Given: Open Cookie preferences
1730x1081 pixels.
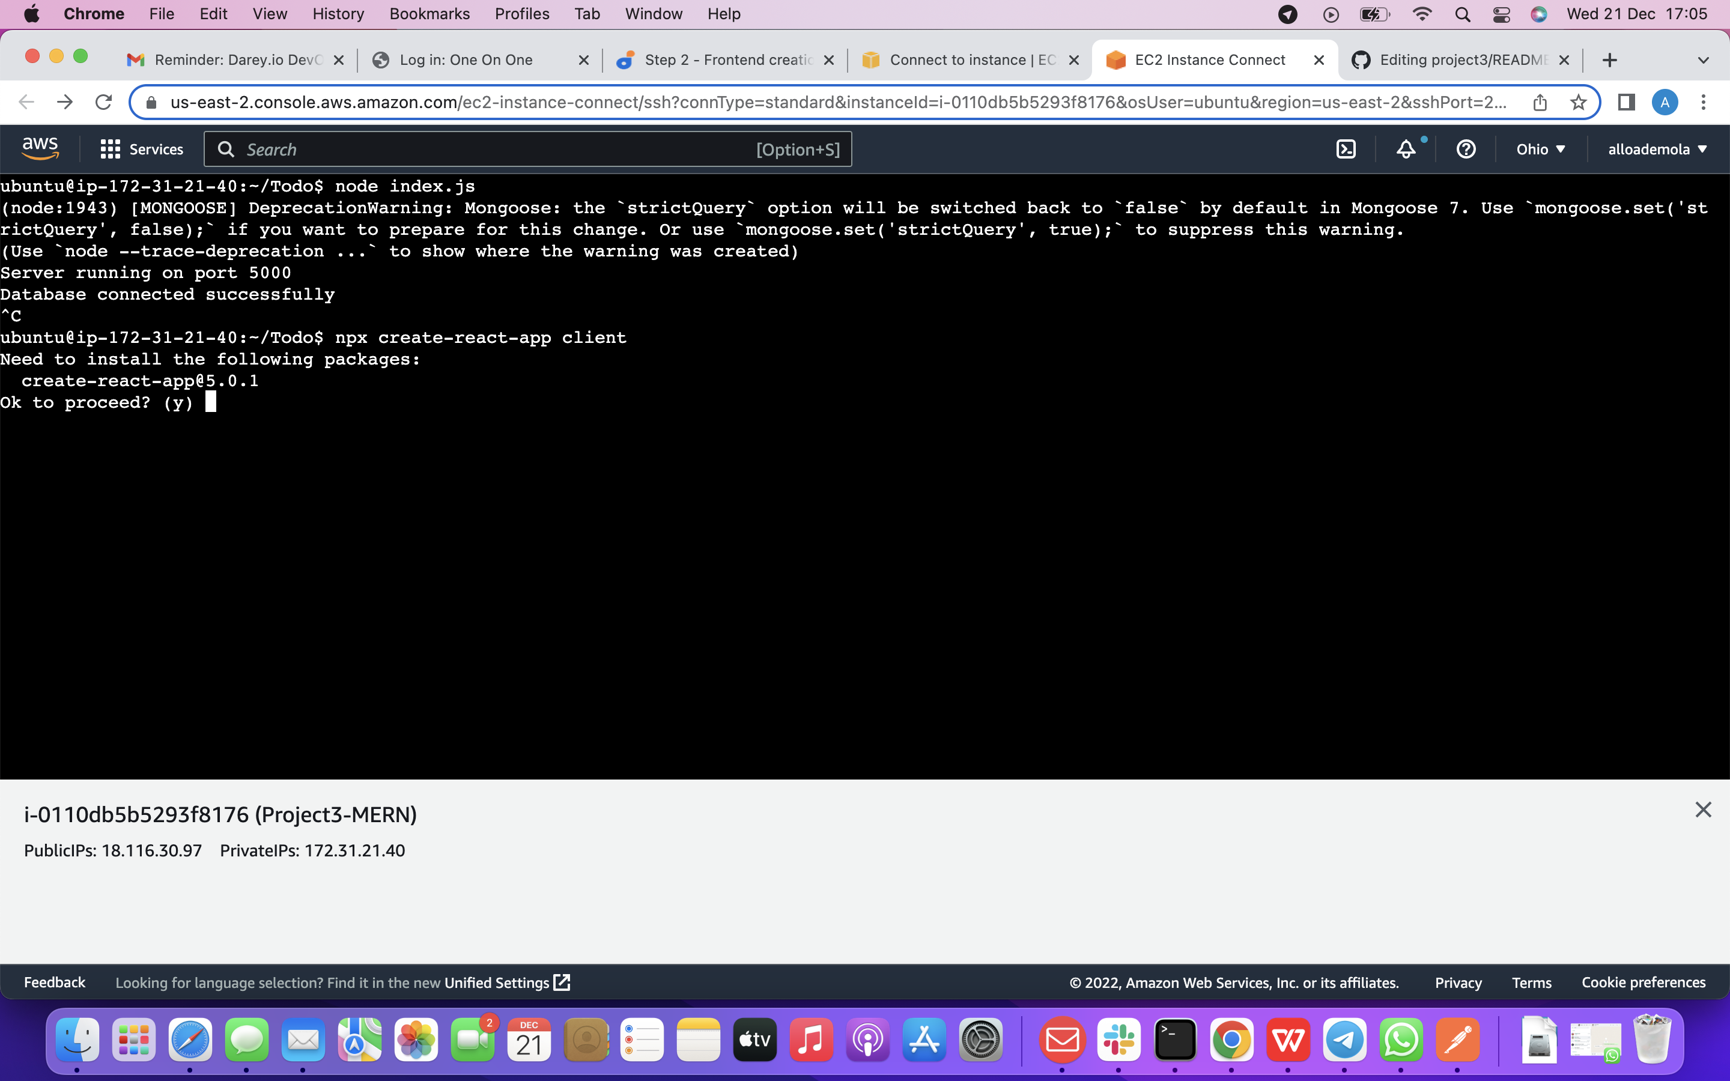Looking at the screenshot, I should click(1643, 983).
